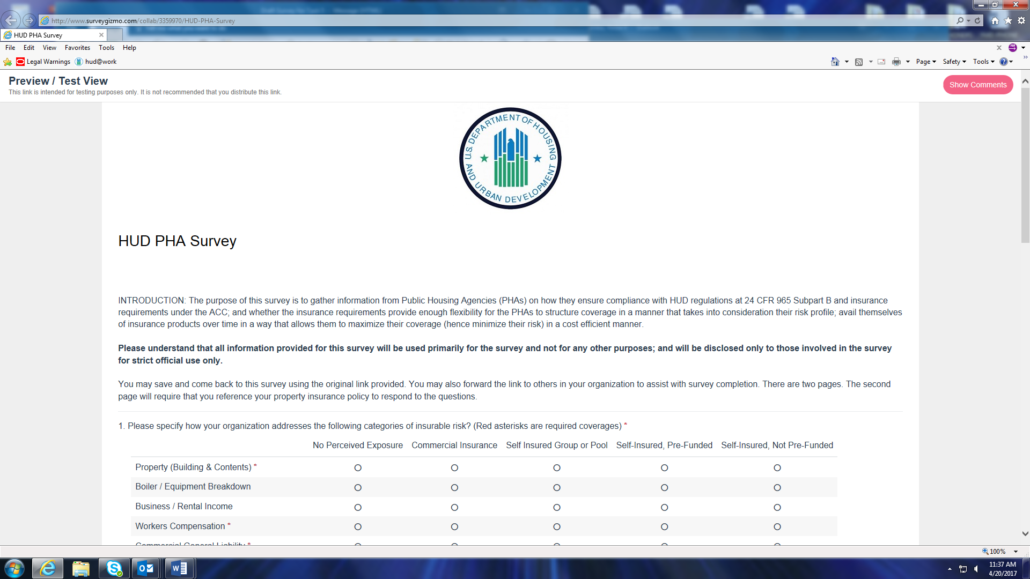Click the Read mail envelope icon
Screen dimensions: 1030x579
click(881, 62)
